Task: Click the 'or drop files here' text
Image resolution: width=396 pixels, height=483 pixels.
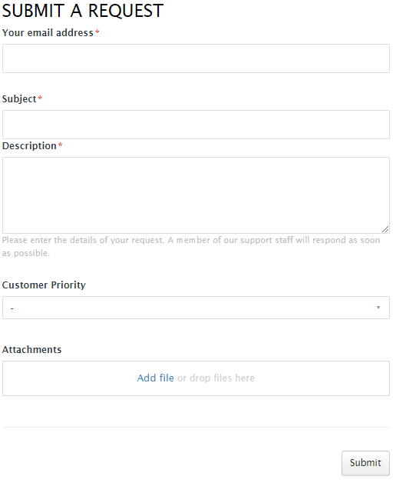Action: point(216,378)
